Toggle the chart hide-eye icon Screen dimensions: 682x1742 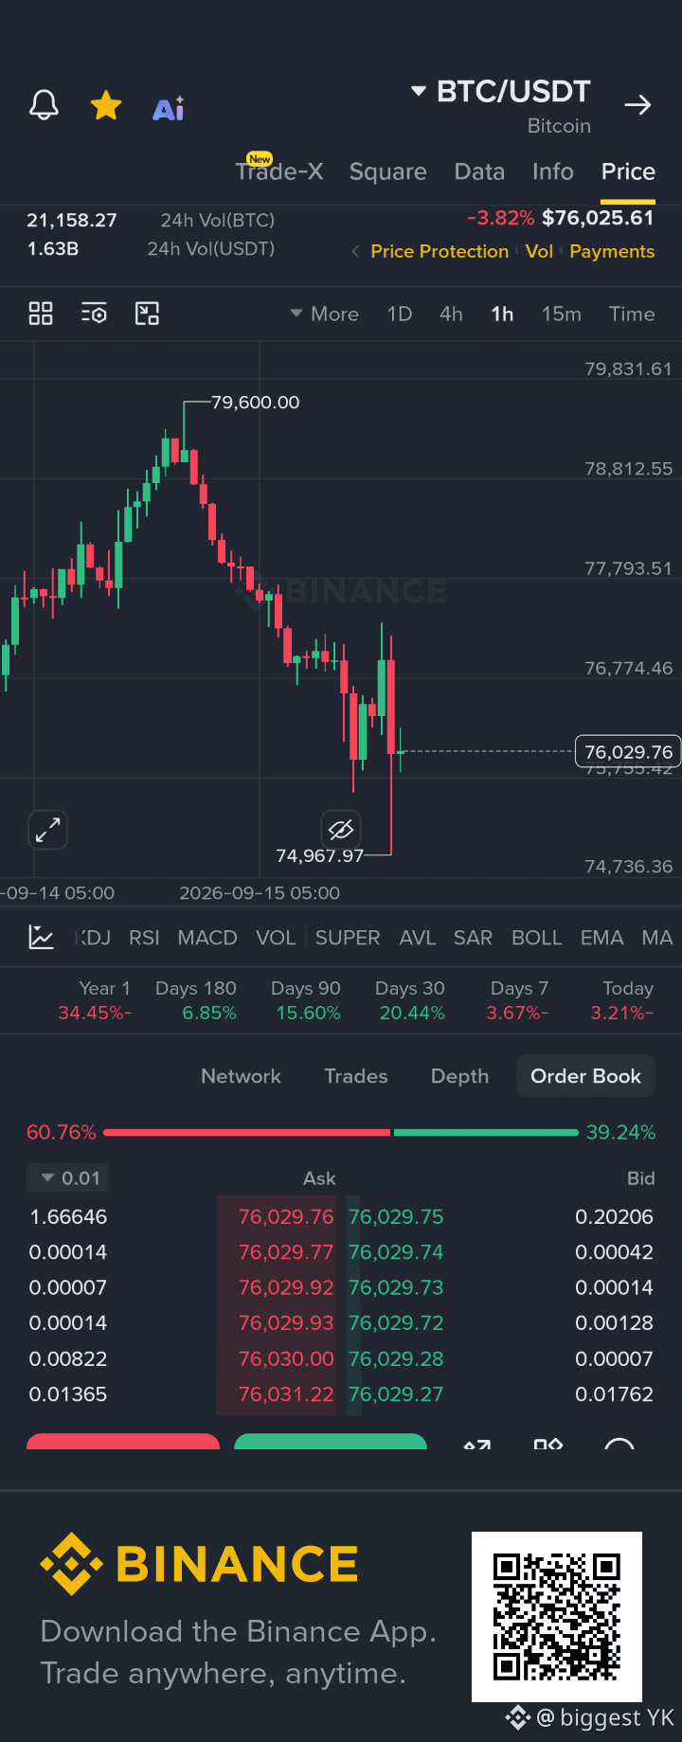pos(341,830)
